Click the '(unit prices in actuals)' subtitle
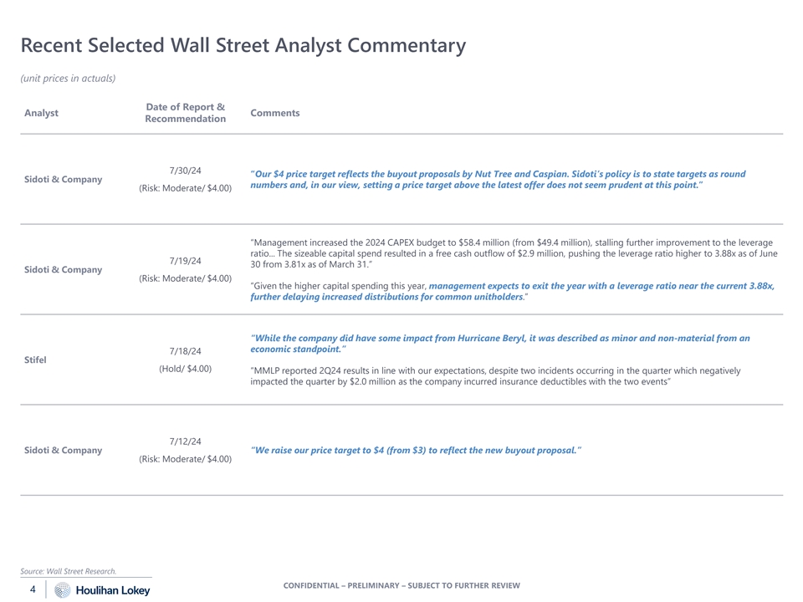Viewport: 803px width, 602px height. pos(68,79)
